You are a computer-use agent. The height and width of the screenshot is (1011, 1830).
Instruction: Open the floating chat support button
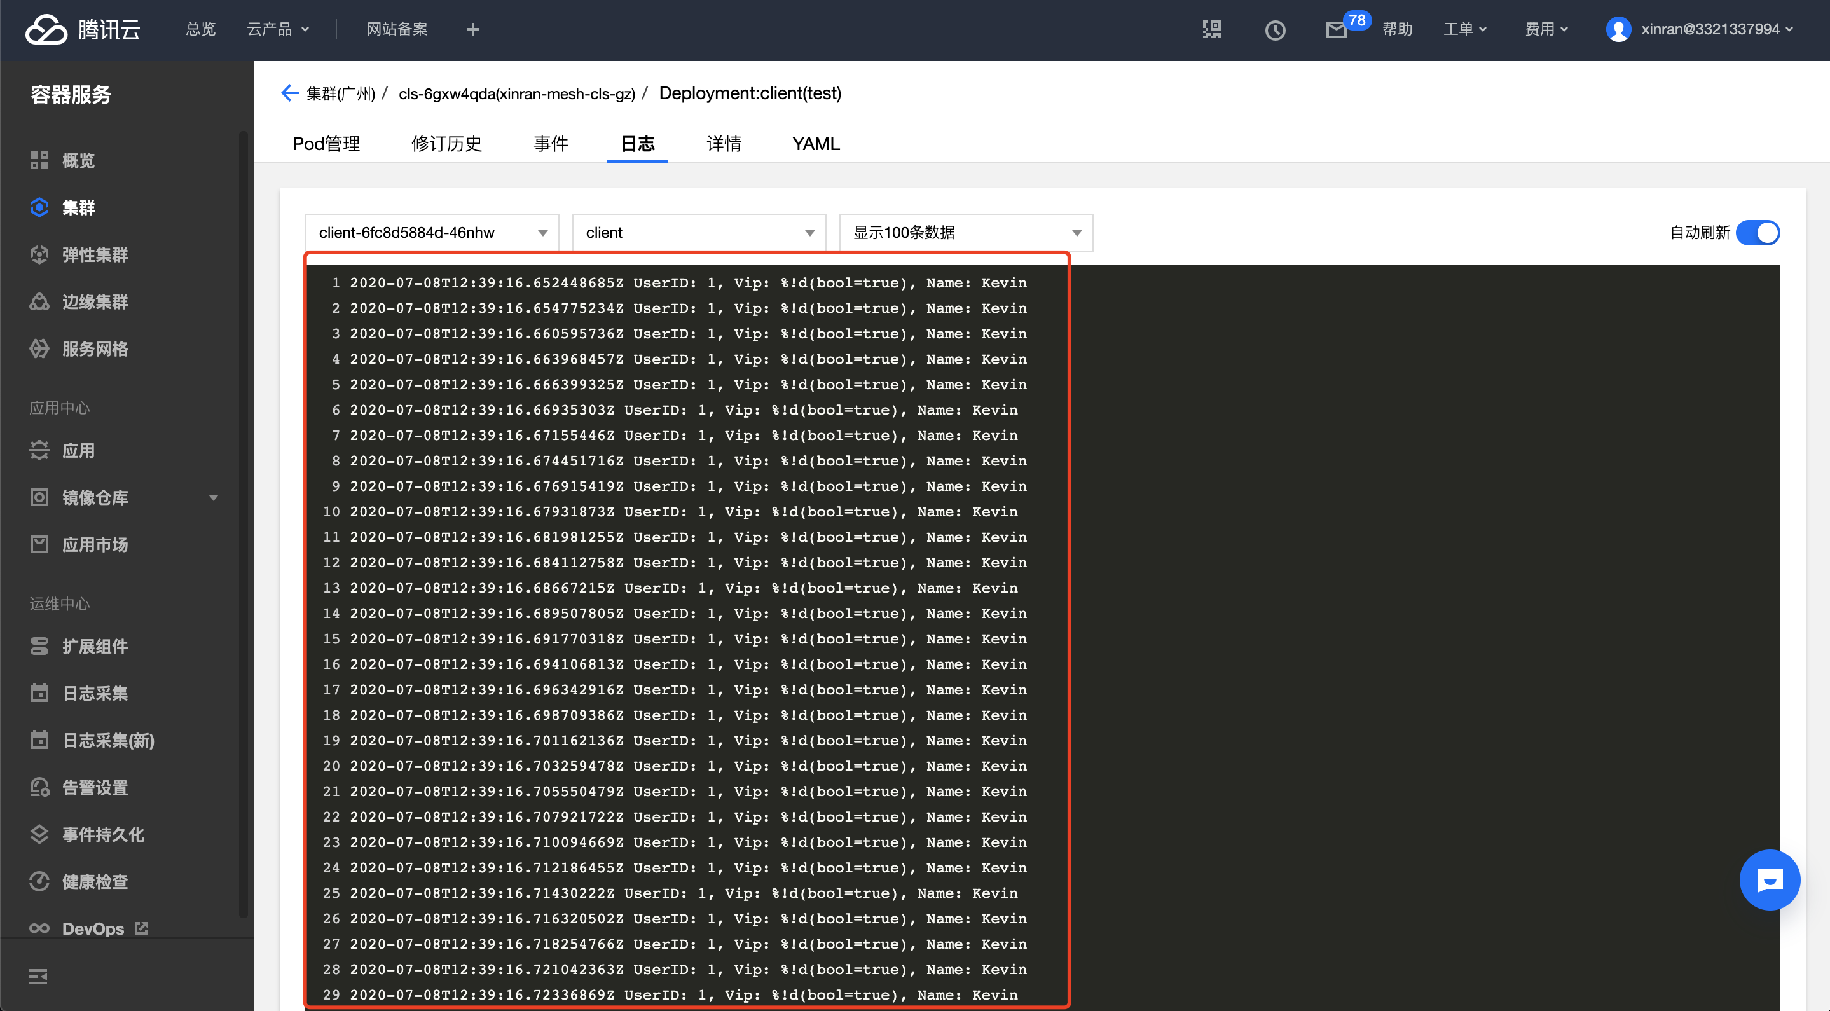tap(1770, 880)
